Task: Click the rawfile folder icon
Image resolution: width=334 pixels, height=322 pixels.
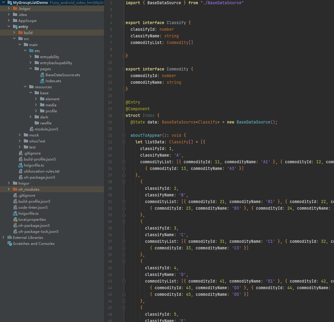Action: (37, 123)
